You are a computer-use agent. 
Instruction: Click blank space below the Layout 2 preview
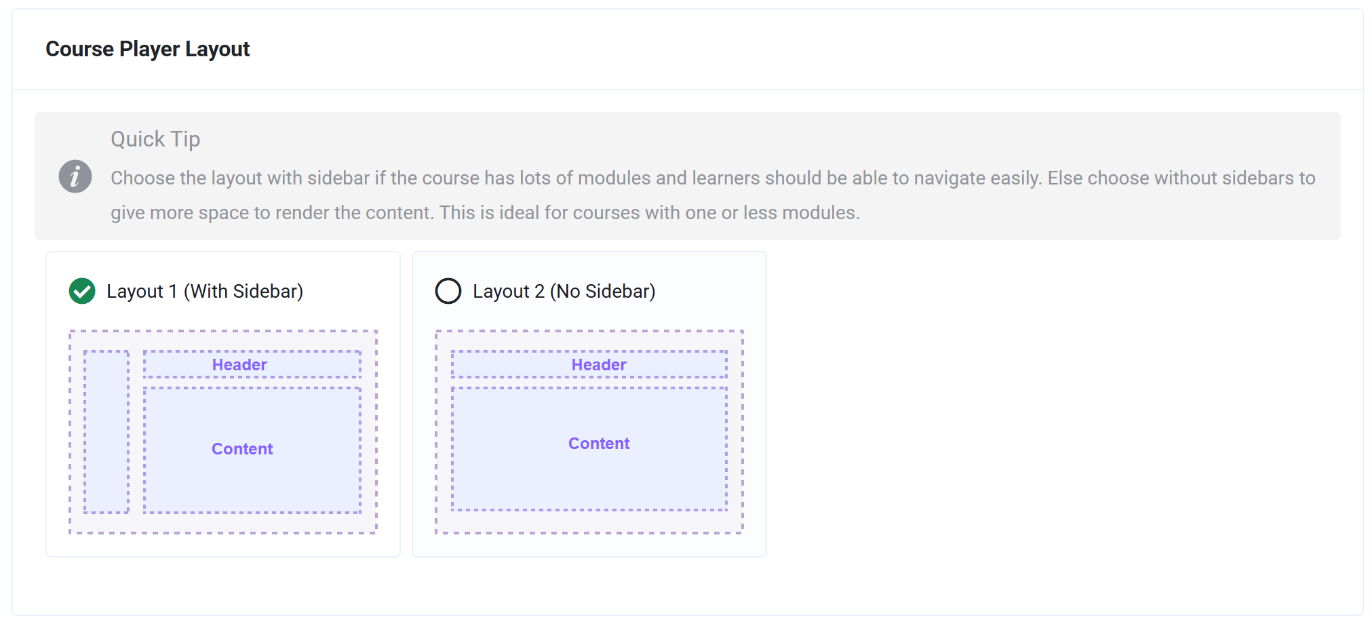[589, 545]
